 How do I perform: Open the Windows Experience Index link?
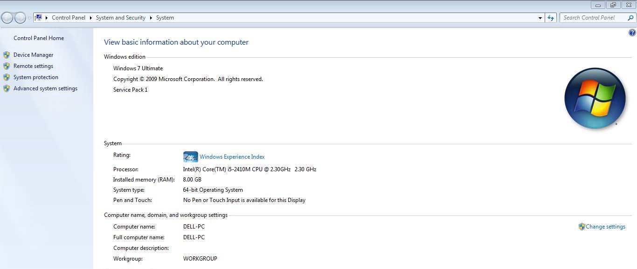[x=232, y=157]
